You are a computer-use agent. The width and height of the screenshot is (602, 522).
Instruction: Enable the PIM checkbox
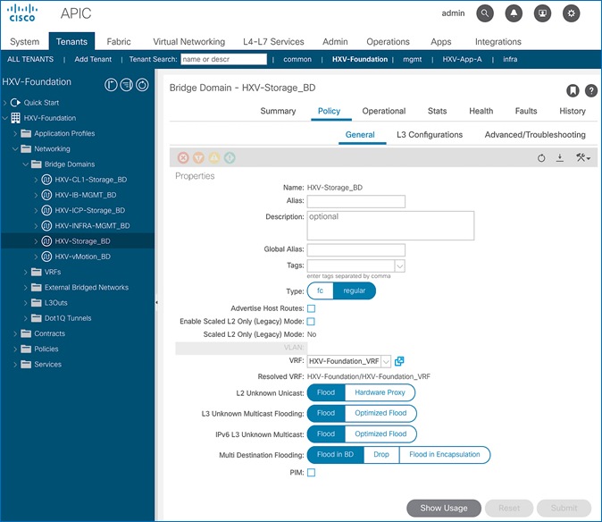click(312, 473)
